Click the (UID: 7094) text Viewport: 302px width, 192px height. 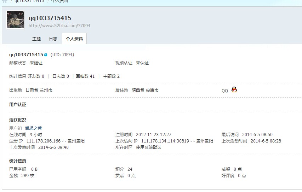[x=62, y=55]
